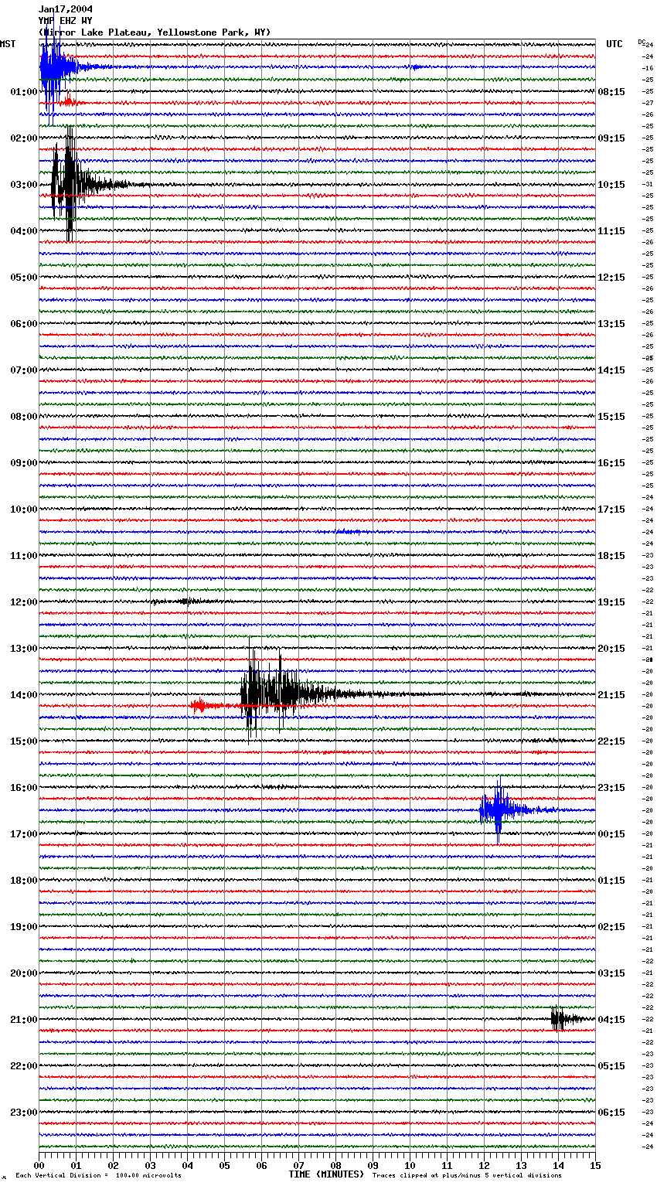Select the 01:00 MST time label
Screen dimensions: 657x1186
click(24, 92)
